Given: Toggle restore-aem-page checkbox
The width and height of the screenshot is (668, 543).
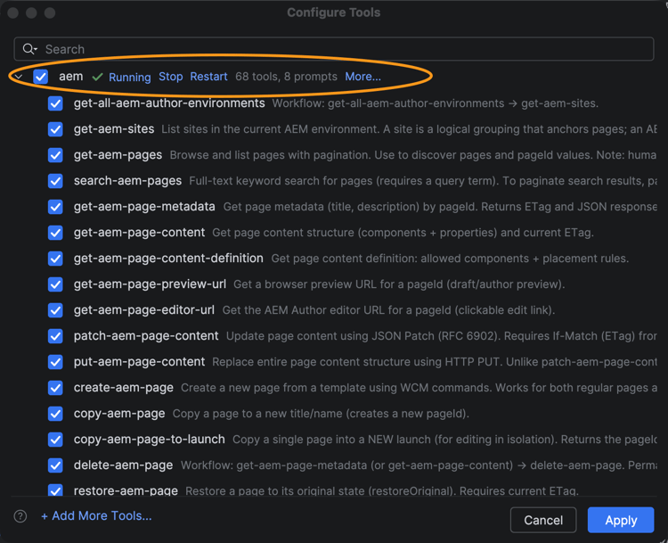Looking at the screenshot, I should coord(55,490).
